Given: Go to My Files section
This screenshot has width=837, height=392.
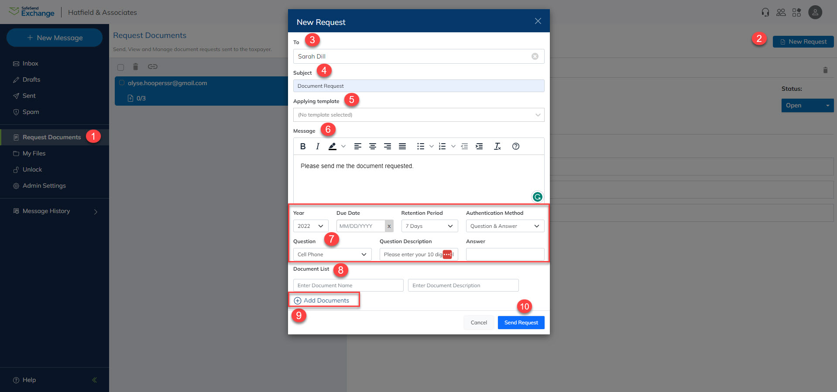Looking at the screenshot, I should click(34, 153).
